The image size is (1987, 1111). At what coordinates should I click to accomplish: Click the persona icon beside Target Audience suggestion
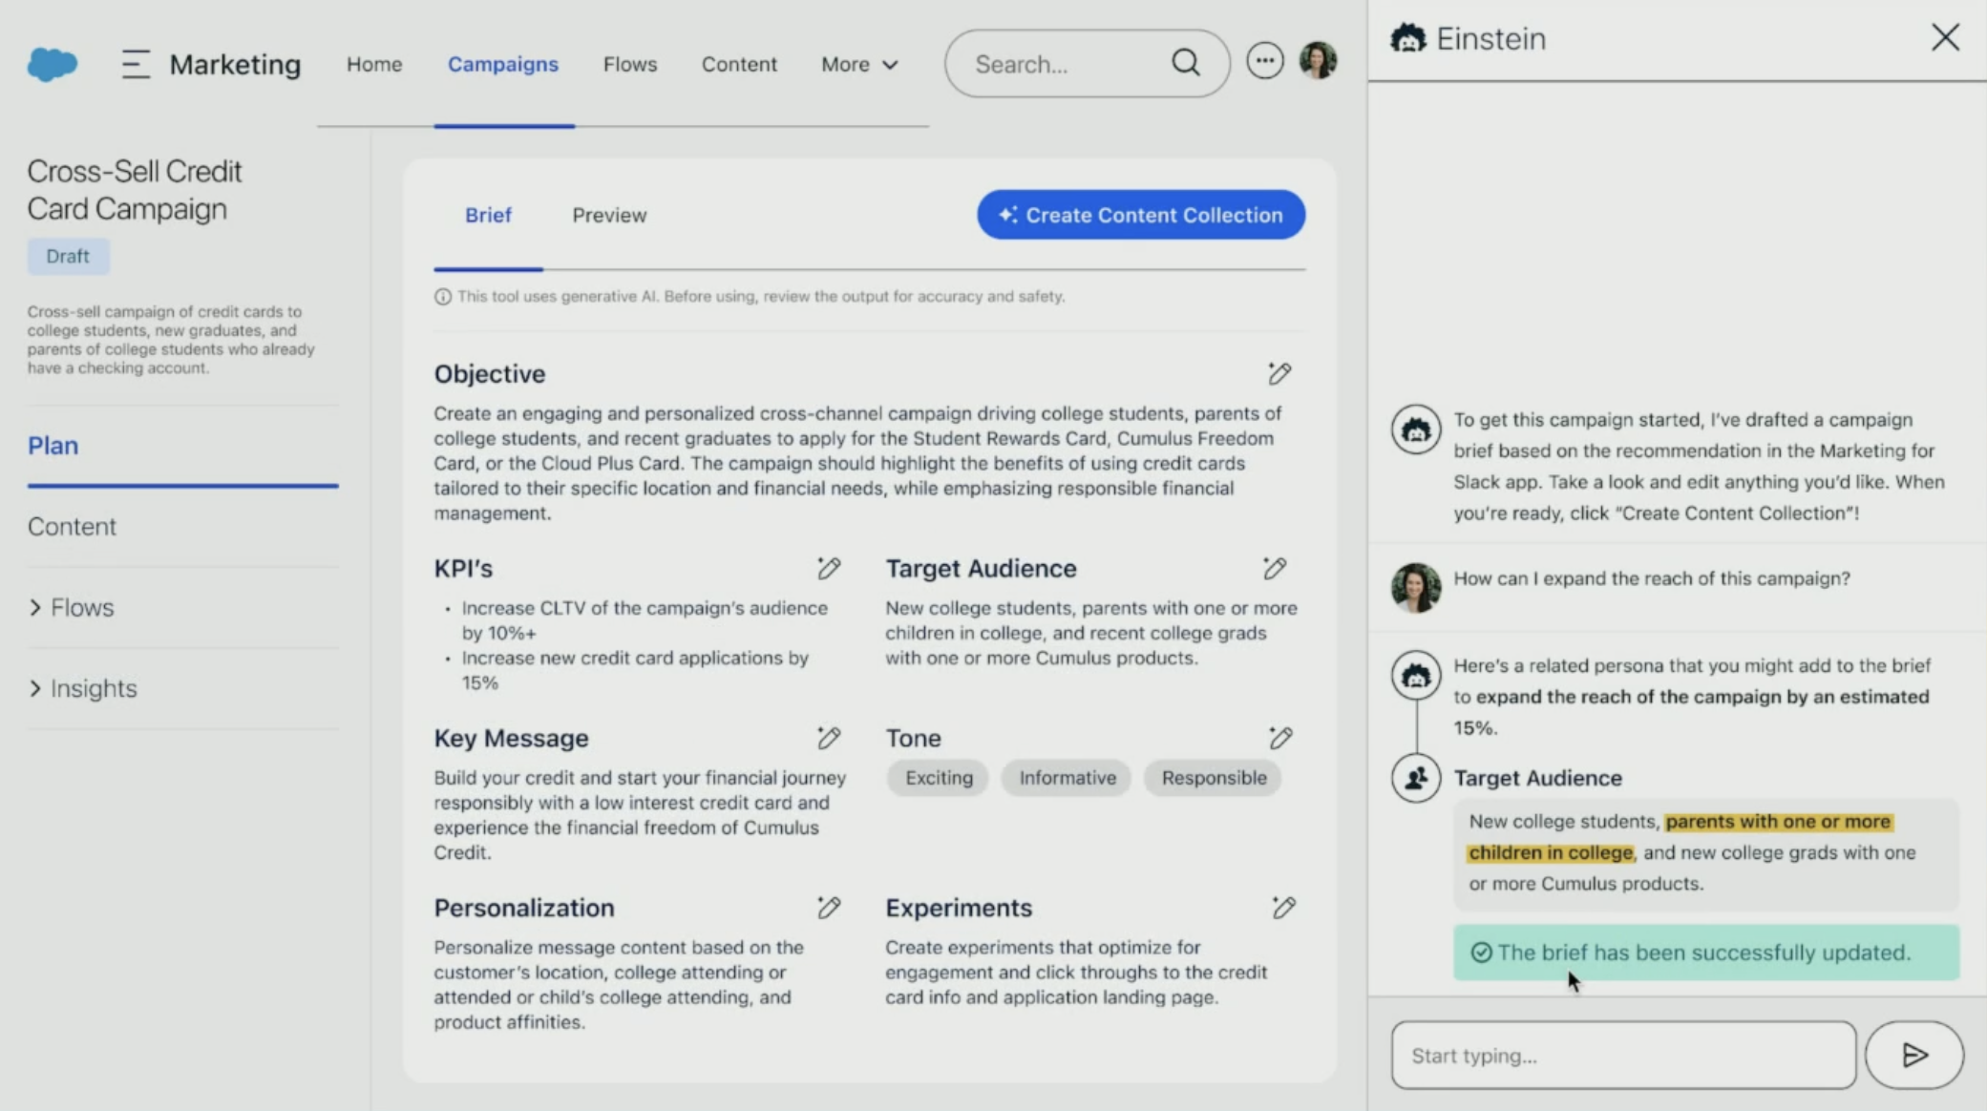pos(1416,778)
